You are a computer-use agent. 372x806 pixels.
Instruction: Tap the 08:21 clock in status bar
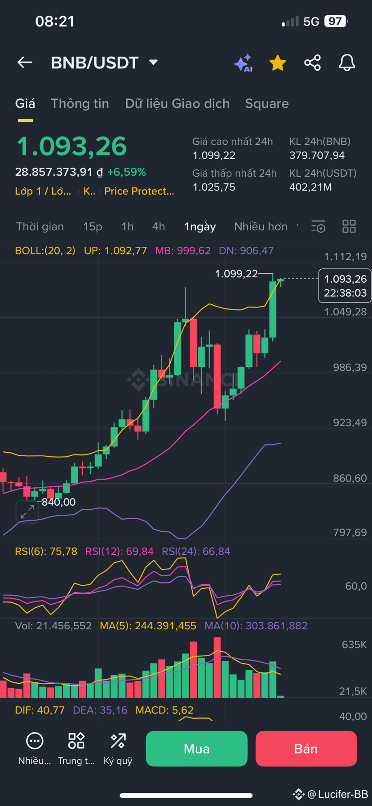[x=55, y=21]
